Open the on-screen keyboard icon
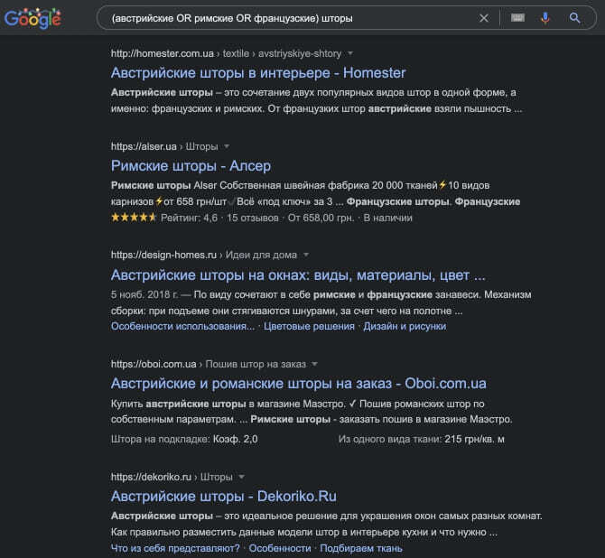Viewport: 605px width, 558px height. pos(517,18)
